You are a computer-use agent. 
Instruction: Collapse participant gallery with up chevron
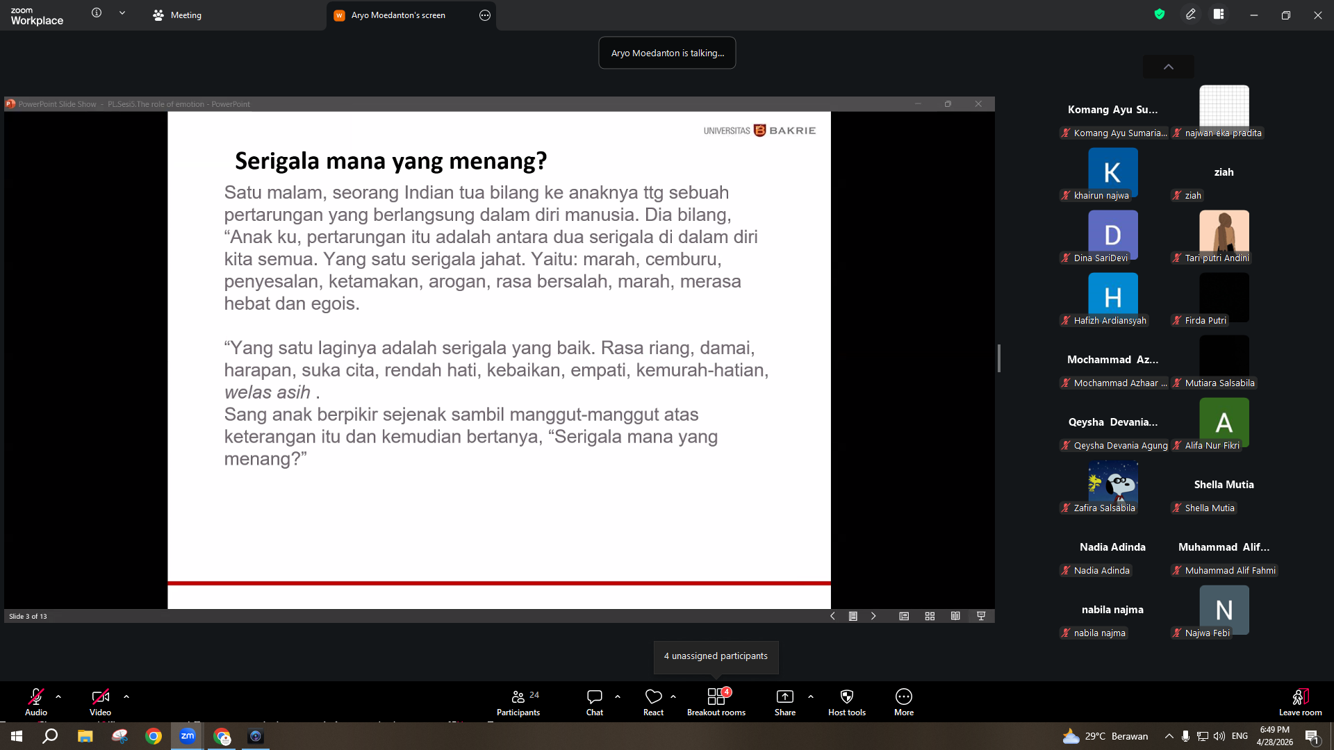click(1169, 67)
